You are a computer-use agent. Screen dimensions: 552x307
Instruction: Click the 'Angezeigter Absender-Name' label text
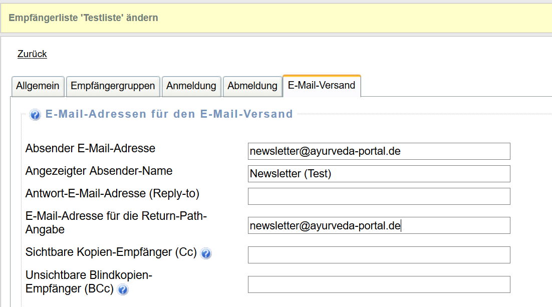point(99,171)
